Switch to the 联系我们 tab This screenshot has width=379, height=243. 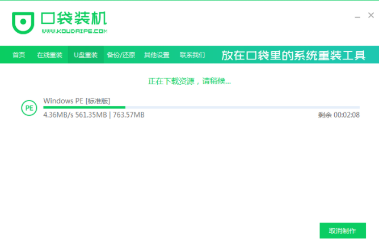click(x=192, y=55)
